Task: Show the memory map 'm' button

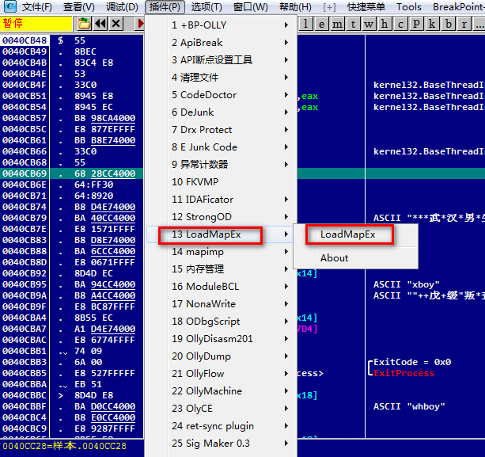Action: 336,24
